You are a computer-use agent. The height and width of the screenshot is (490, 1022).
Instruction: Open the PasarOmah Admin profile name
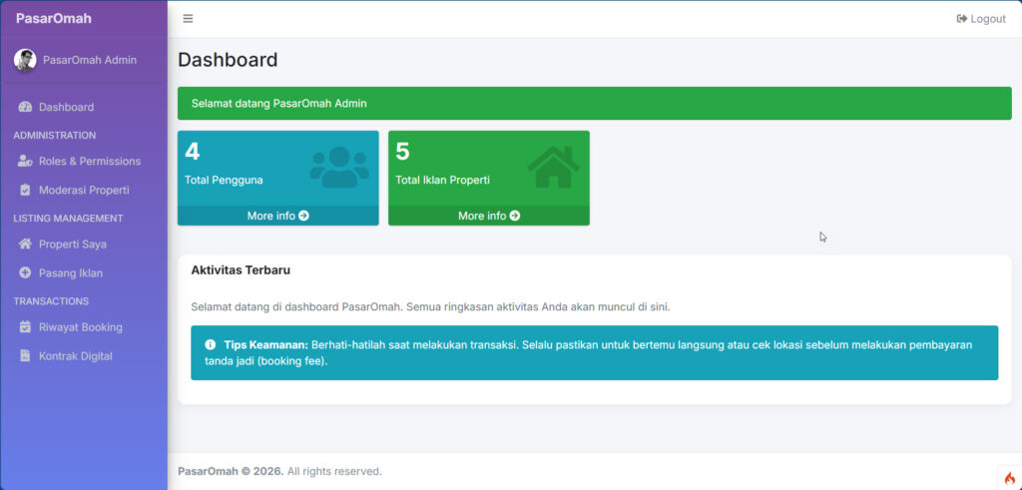click(90, 60)
